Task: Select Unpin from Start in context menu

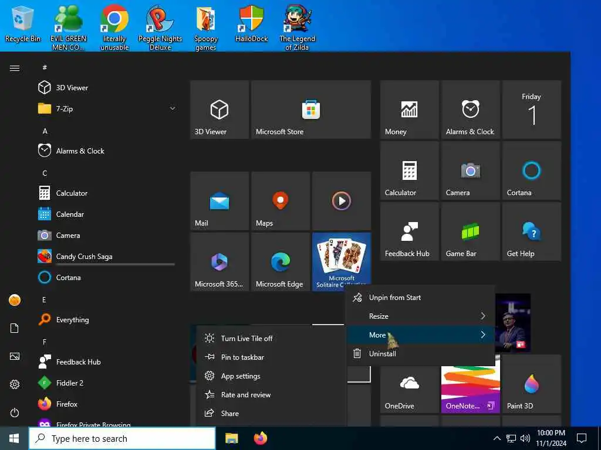Action: tap(420, 297)
